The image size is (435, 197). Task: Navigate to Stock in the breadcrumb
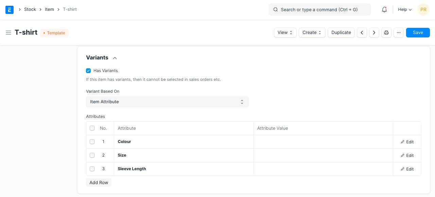(30, 10)
